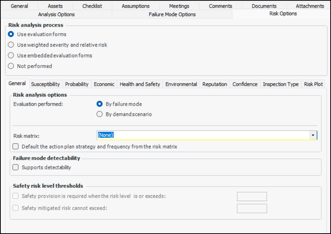This screenshot has height=234, width=331.
Task: Click the Risk matrix (None) combo box
Action: [202, 135]
